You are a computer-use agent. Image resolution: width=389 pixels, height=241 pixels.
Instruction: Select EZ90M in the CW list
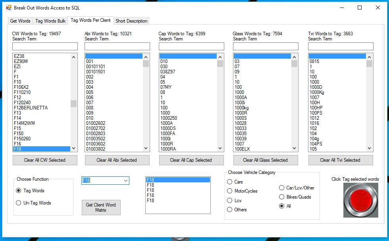42,61
